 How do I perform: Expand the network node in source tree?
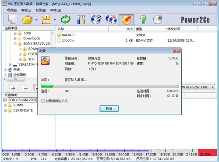tap(5, 70)
